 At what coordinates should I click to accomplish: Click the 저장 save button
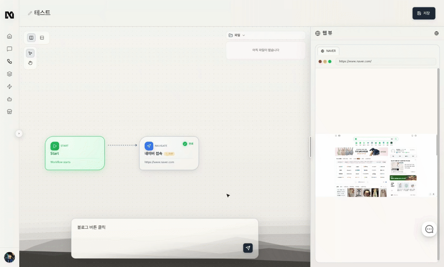[424, 13]
